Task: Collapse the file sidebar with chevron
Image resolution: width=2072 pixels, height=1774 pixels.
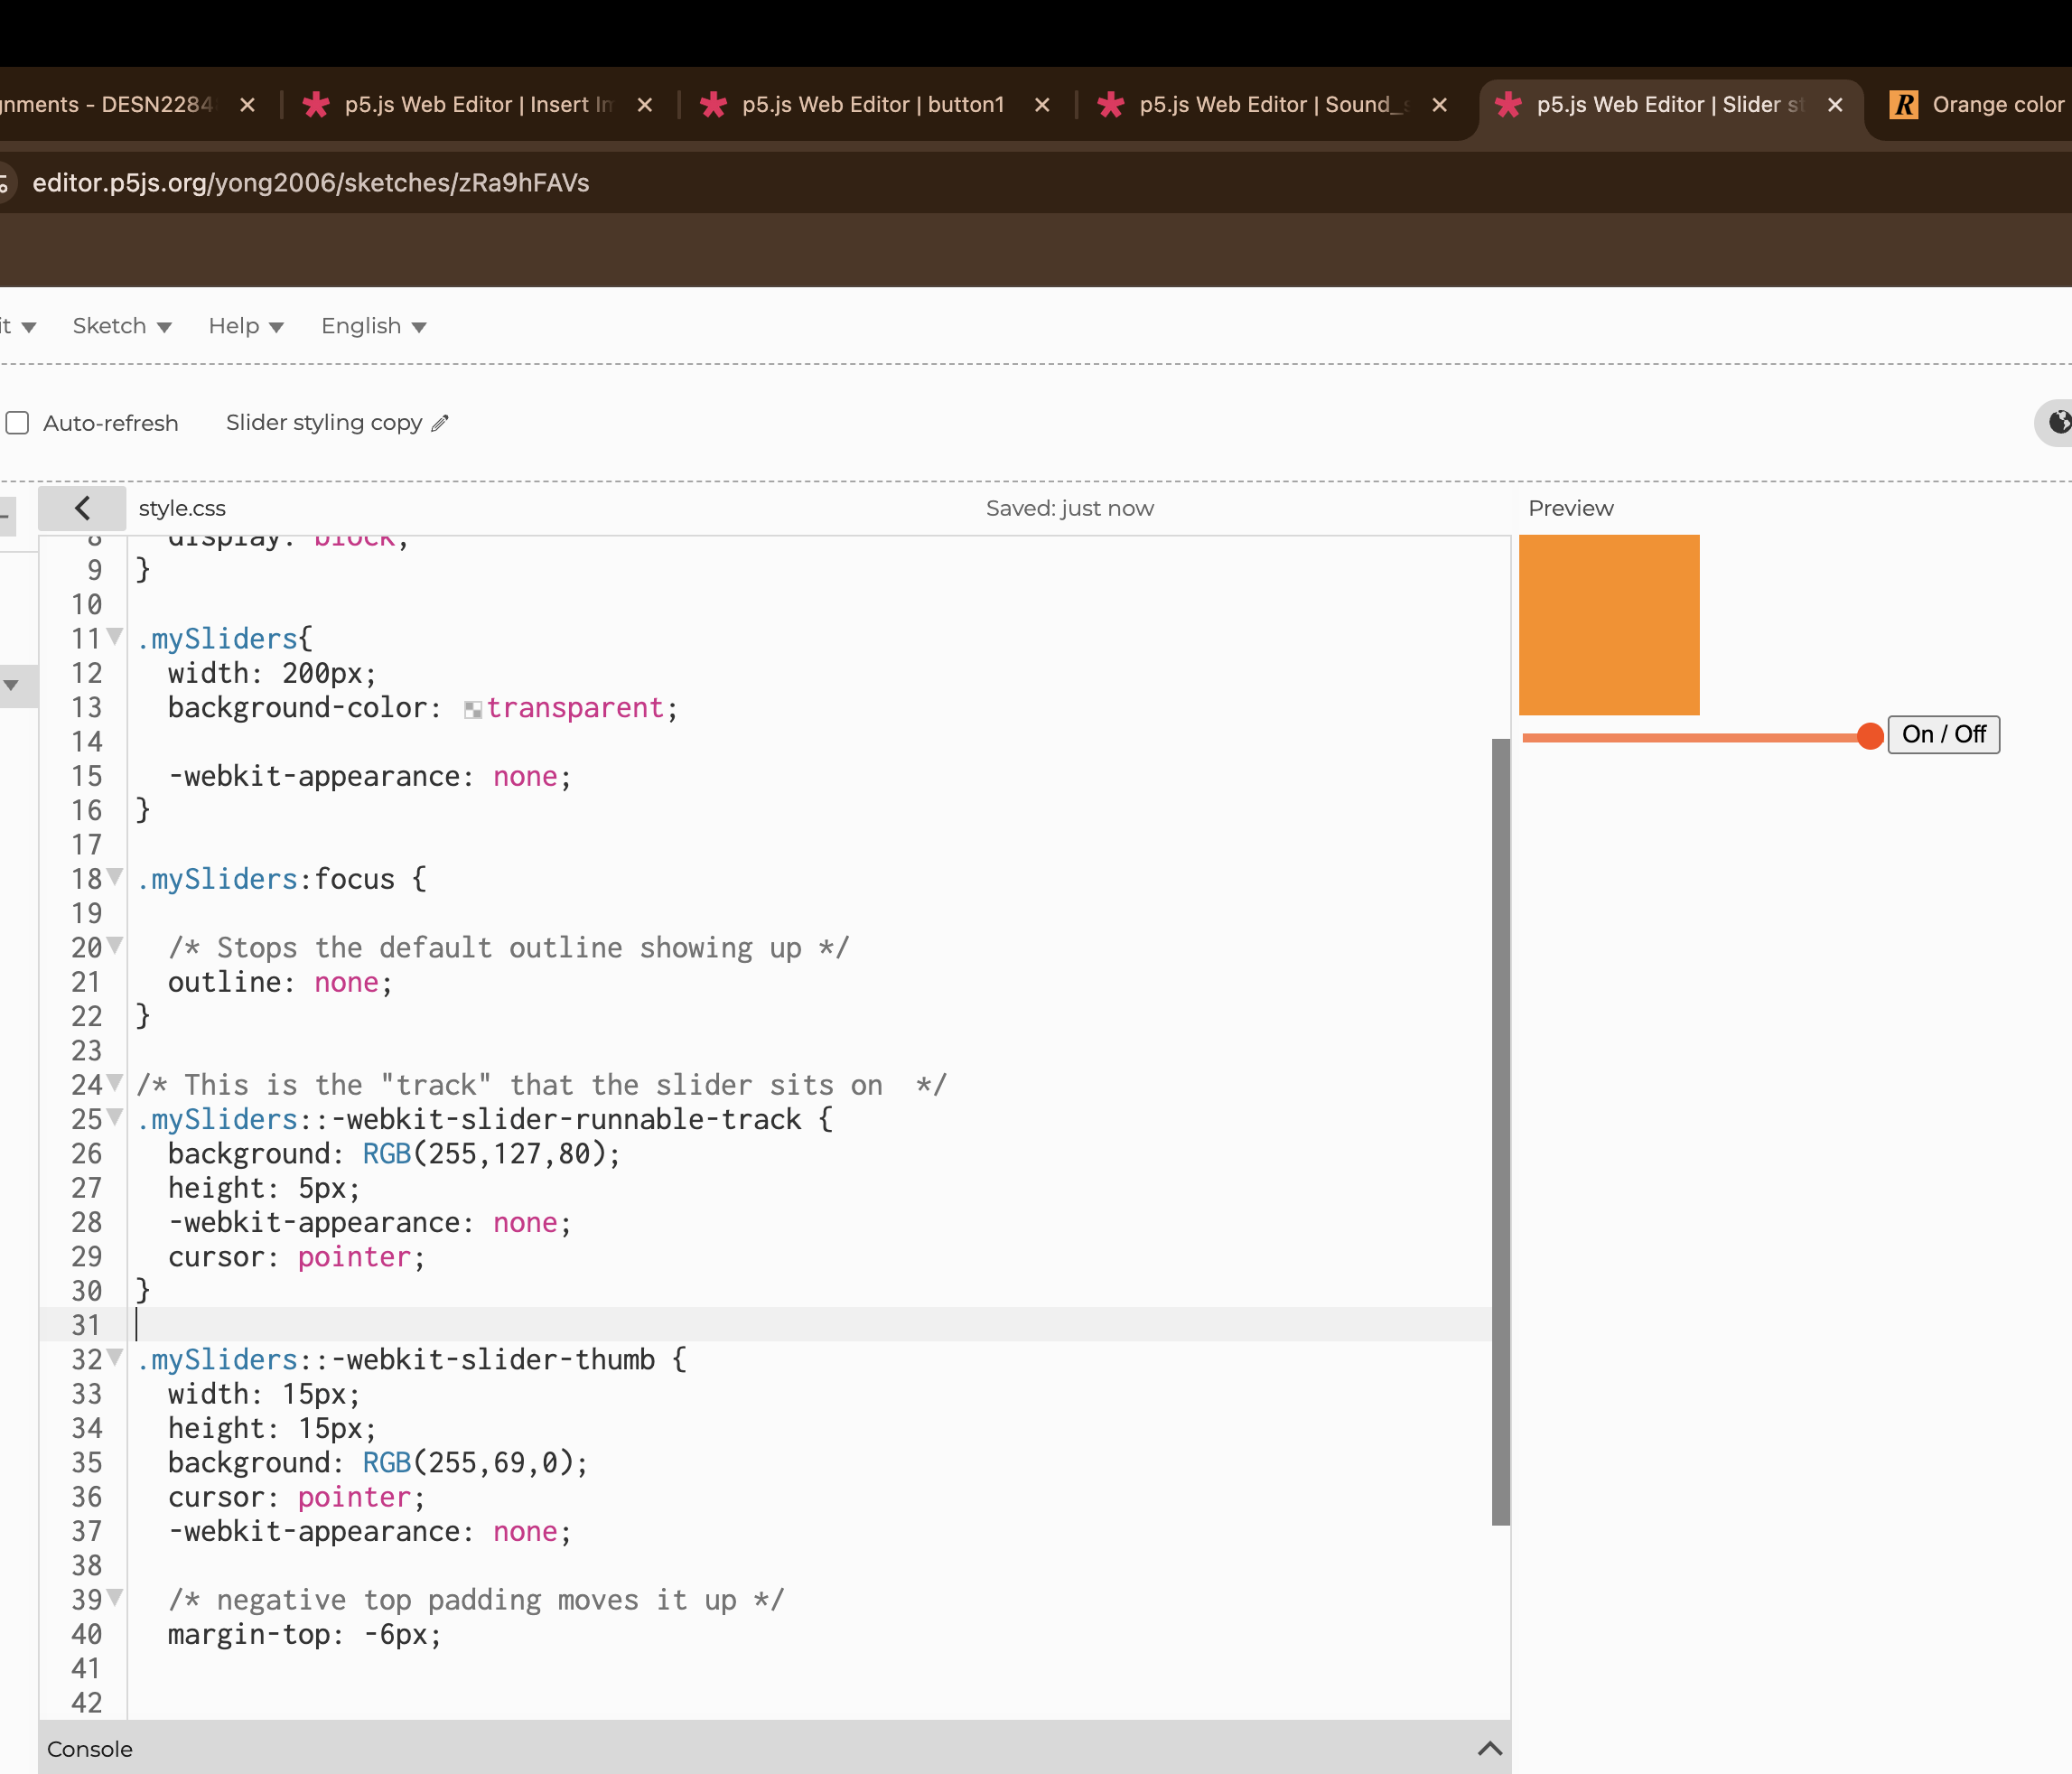Action: [x=83, y=508]
